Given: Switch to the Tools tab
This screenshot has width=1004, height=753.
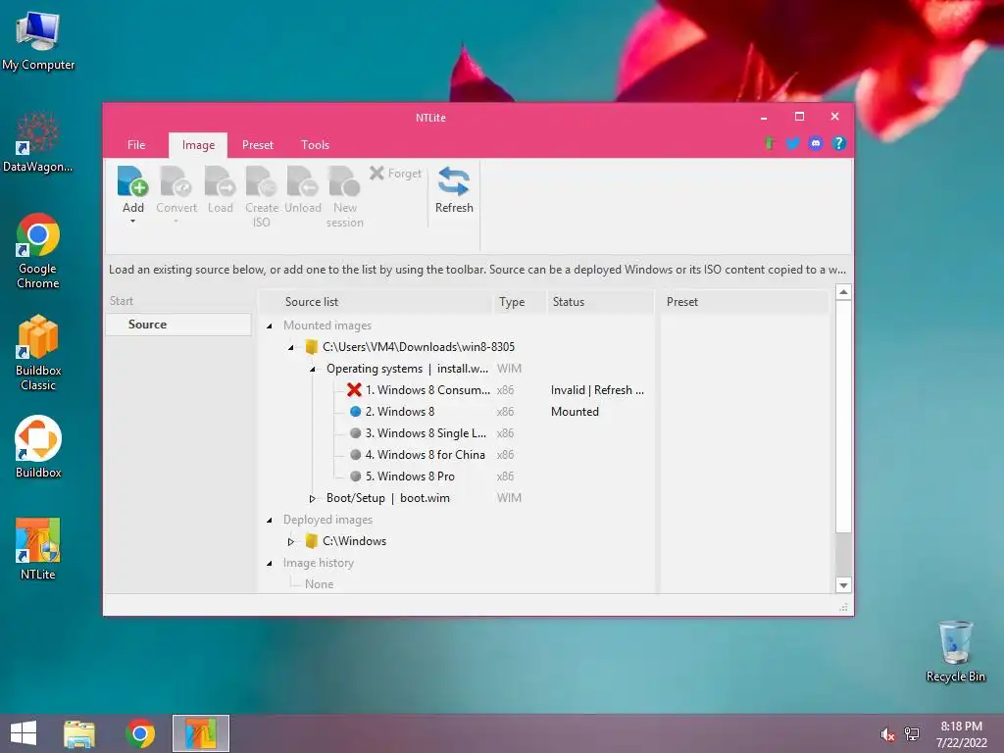Looking at the screenshot, I should coord(315,145).
